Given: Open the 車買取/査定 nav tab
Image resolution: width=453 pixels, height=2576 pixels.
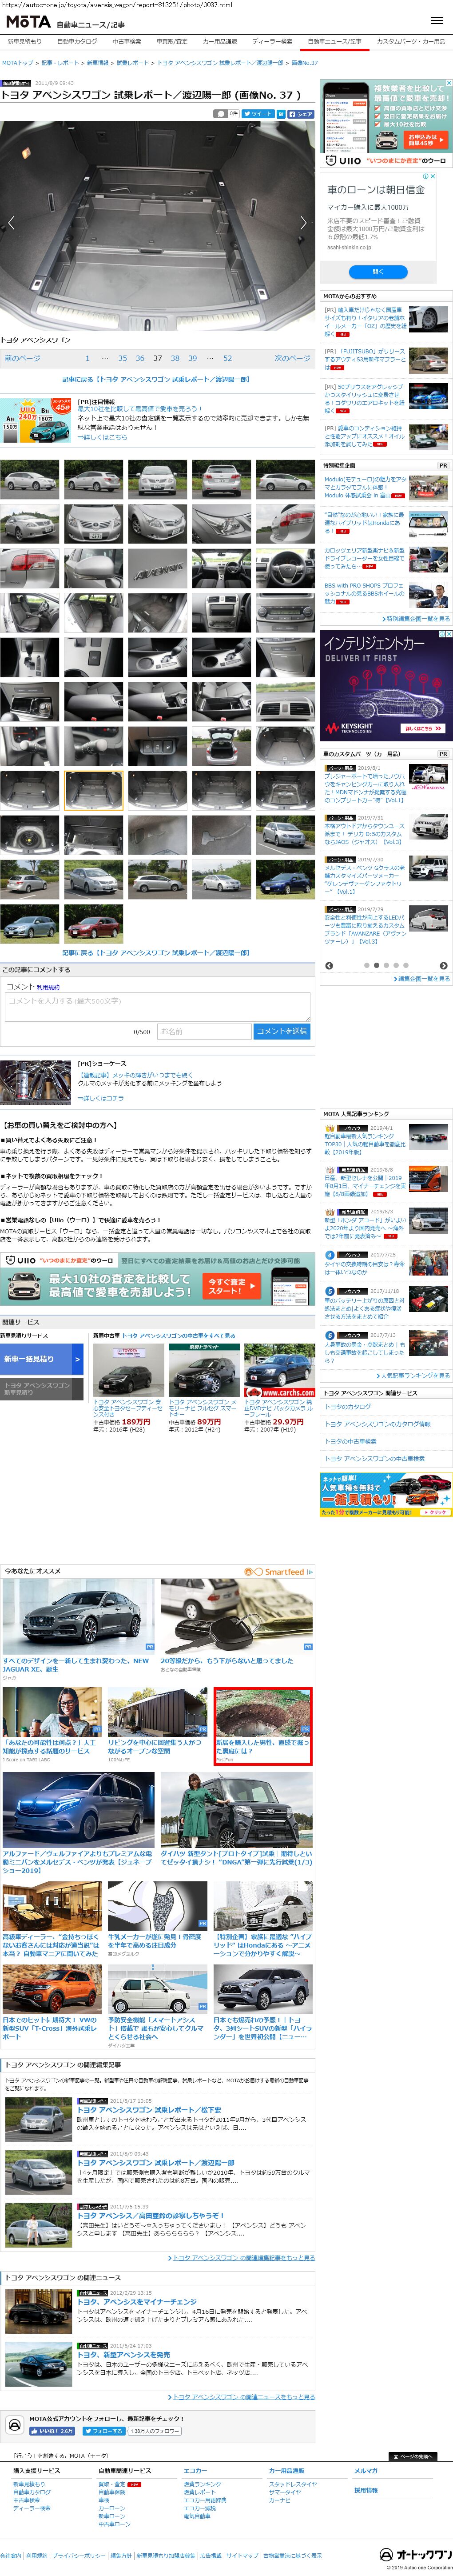Looking at the screenshot, I should tap(172, 42).
